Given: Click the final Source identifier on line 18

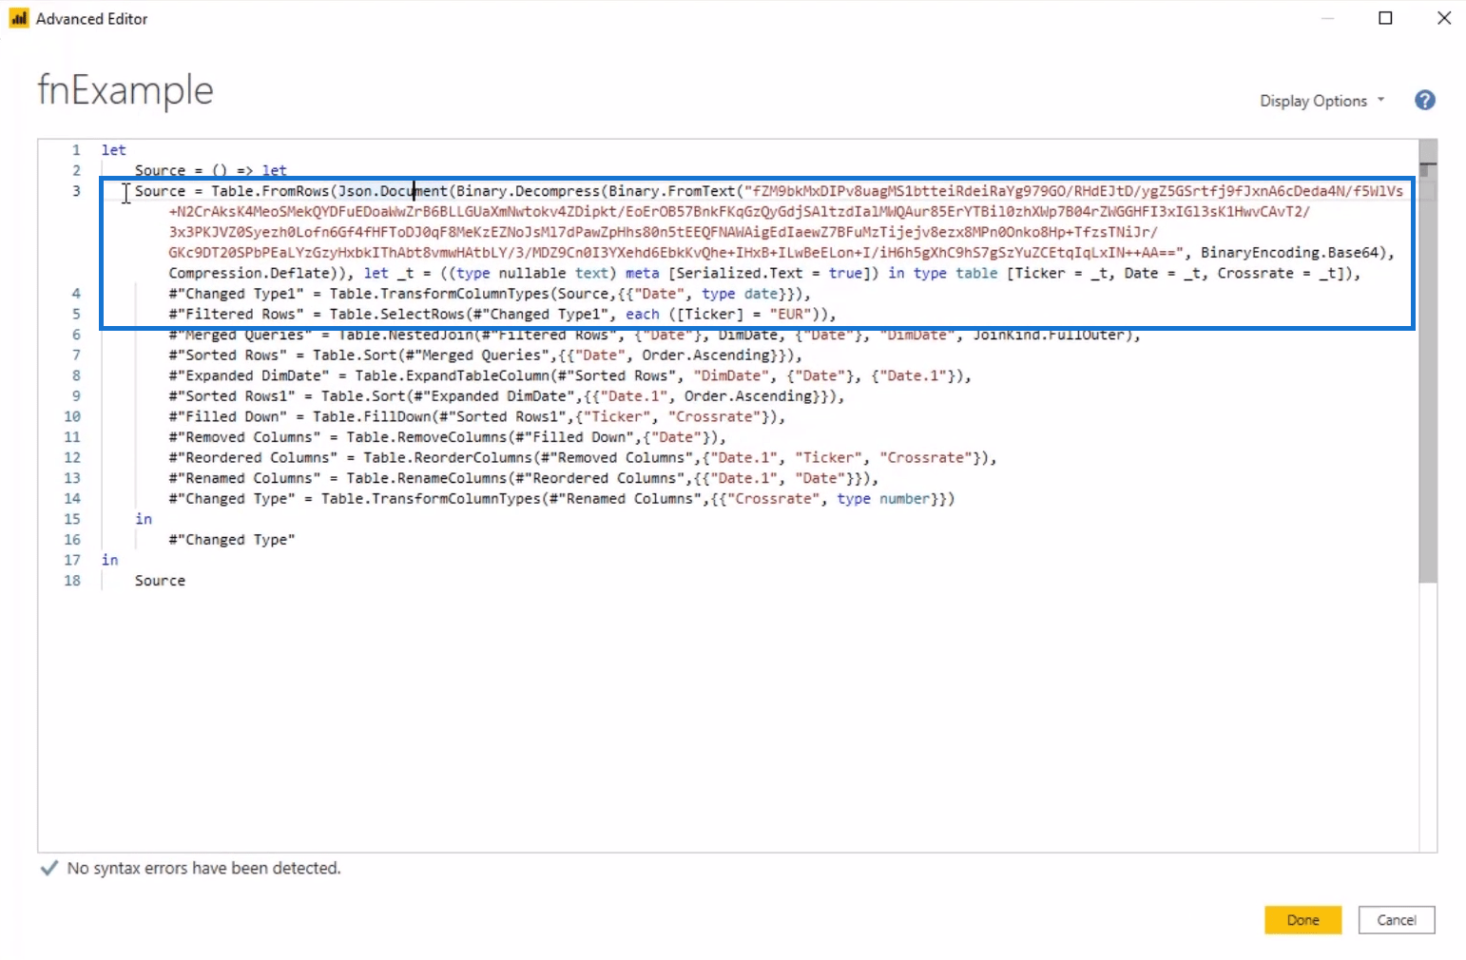Looking at the screenshot, I should [x=160, y=581].
